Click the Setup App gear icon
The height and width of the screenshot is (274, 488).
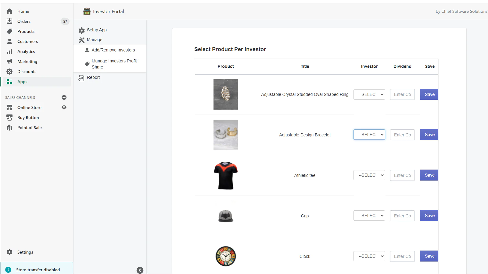(81, 30)
